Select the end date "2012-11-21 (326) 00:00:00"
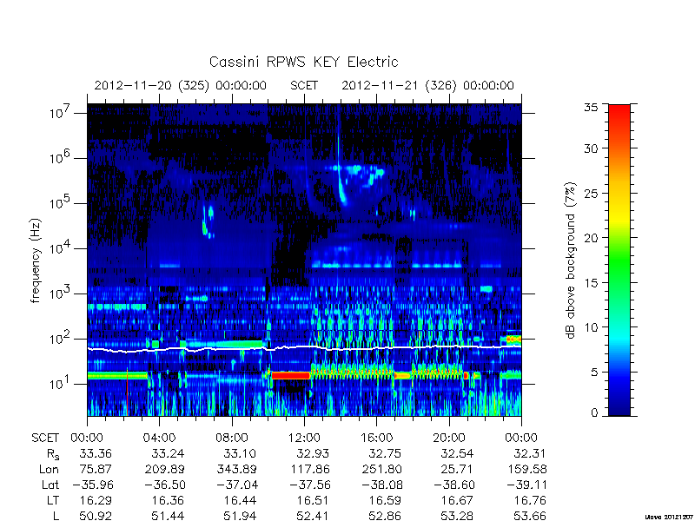Viewport: 695px width, 521px height. [x=427, y=85]
